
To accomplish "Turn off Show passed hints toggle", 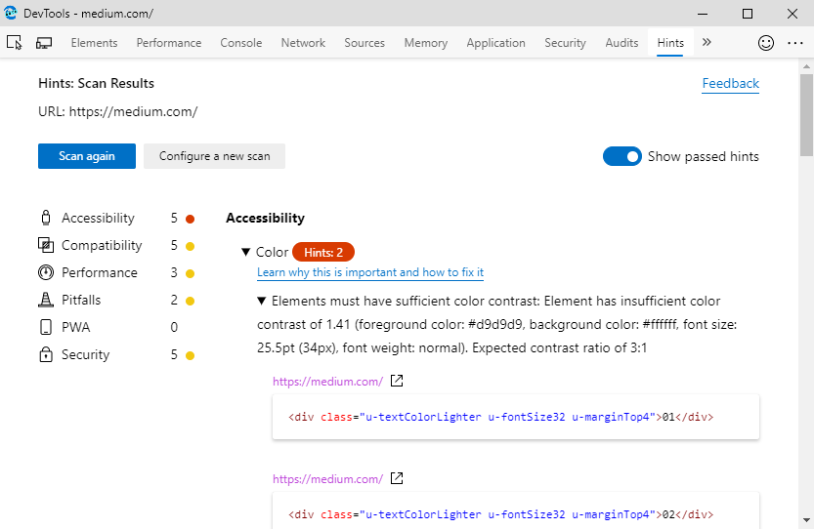I will click(x=621, y=156).
